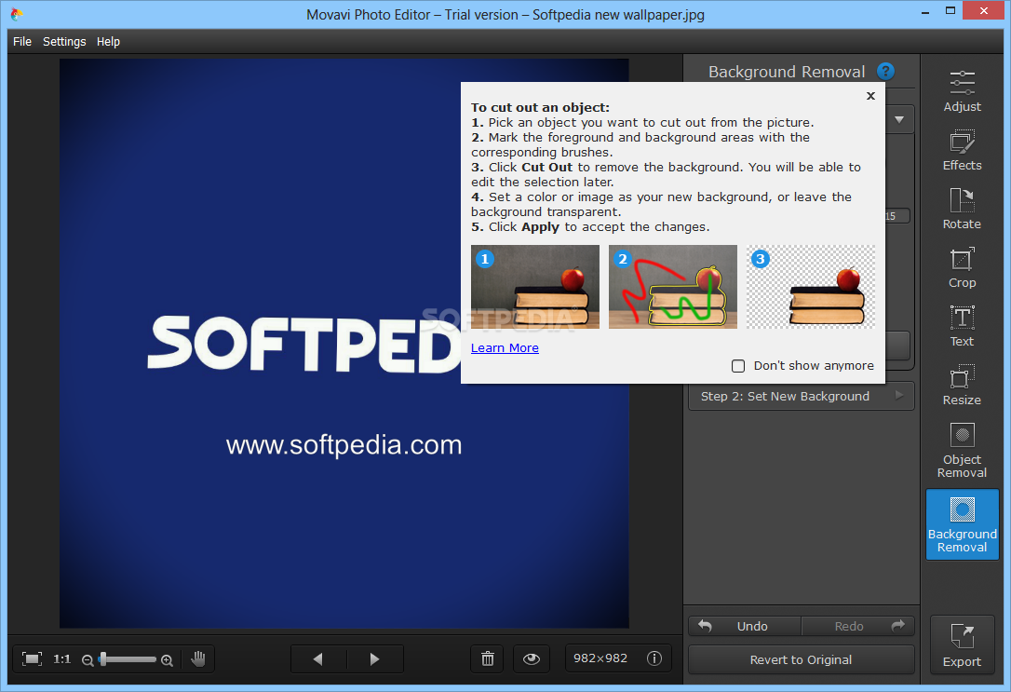Select the Background Removal tool
This screenshot has width=1011, height=692.
click(962, 524)
